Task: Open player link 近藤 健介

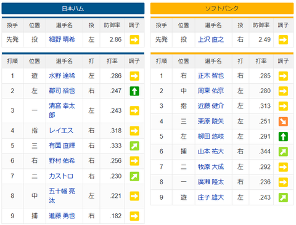Action: point(211,106)
